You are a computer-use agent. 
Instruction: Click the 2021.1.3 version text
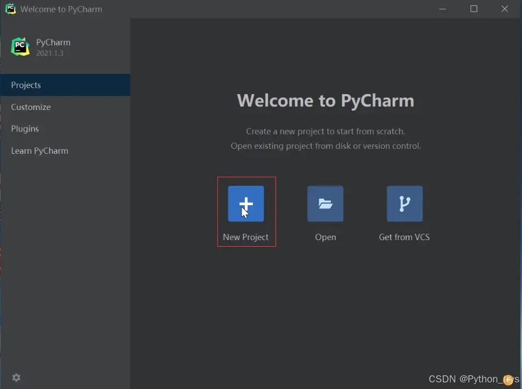click(x=50, y=53)
